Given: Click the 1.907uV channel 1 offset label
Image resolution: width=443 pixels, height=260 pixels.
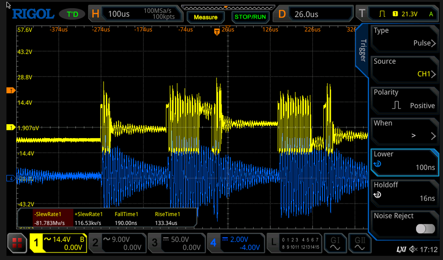Looking at the screenshot, I should [28, 128].
